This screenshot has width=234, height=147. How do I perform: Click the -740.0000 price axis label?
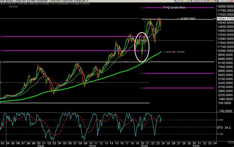225,111
